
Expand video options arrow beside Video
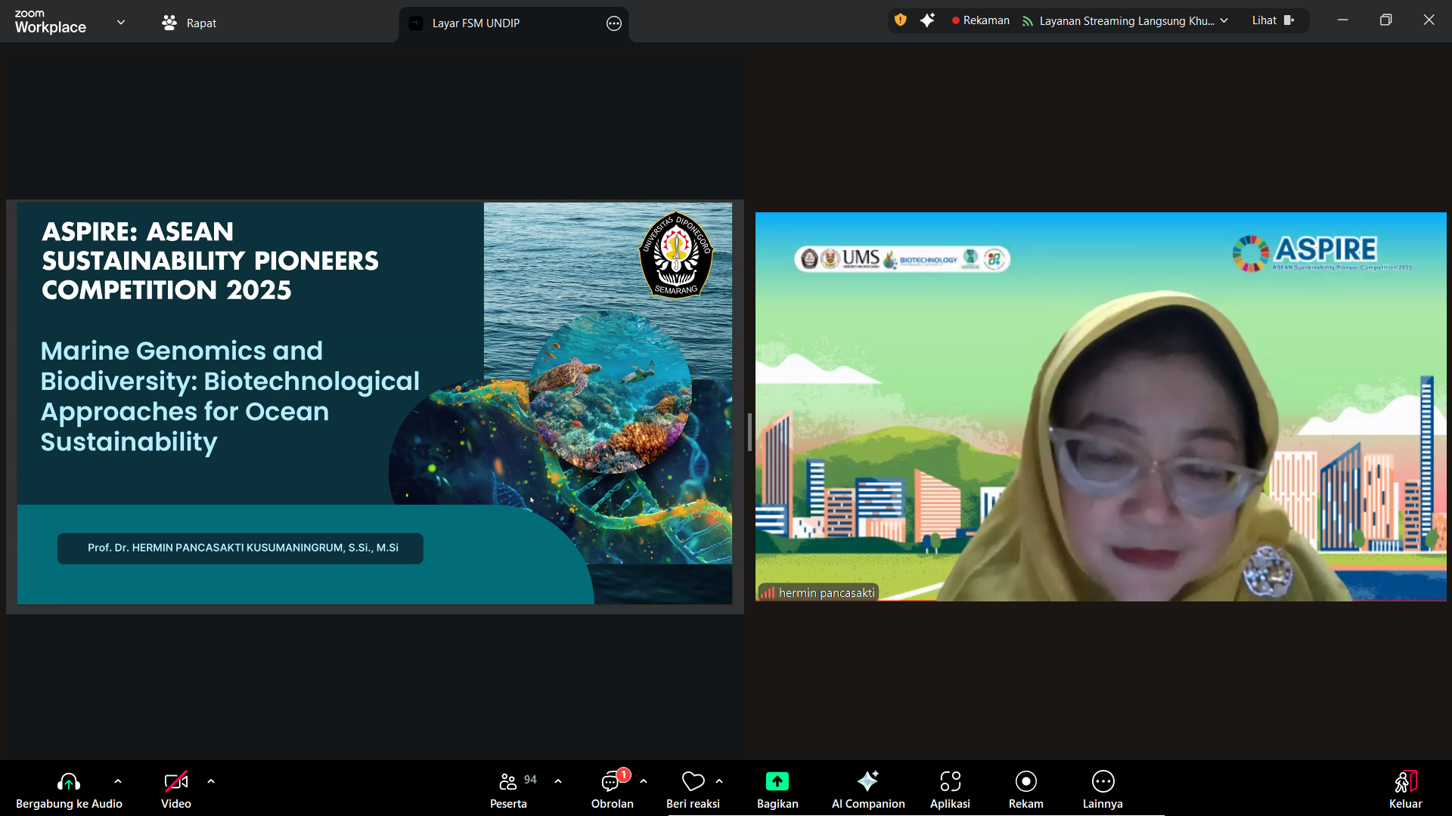click(211, 781)
